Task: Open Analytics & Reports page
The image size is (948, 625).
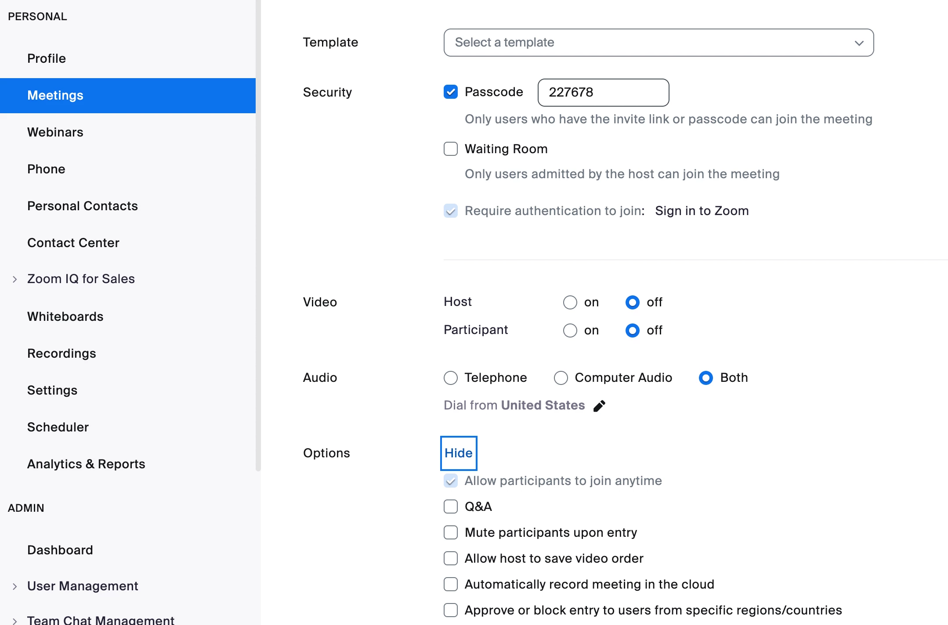Action: point(86,464)
